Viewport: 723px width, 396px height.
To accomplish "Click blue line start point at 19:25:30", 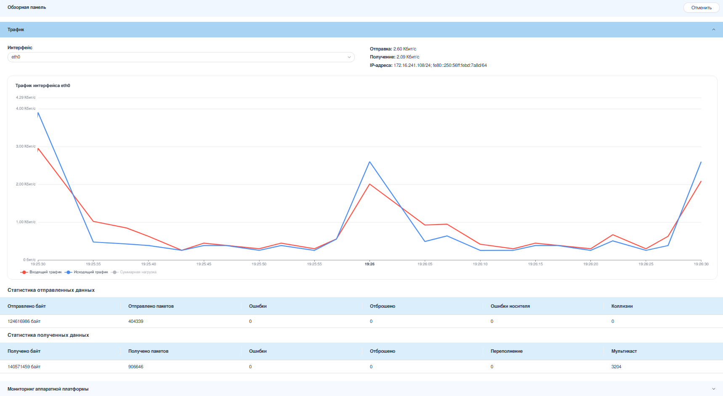I will (38, 113).
